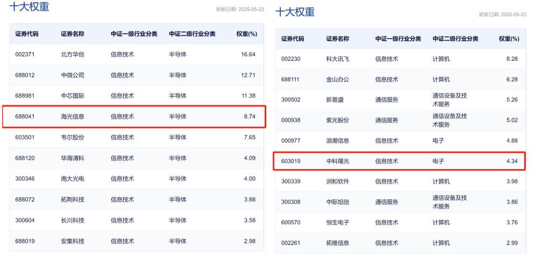Click security code 300339
Screen dimensions: 533x259
pos(290,181)
